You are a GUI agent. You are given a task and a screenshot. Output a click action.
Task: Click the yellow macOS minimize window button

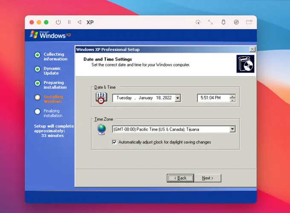[x=39, y=22]
